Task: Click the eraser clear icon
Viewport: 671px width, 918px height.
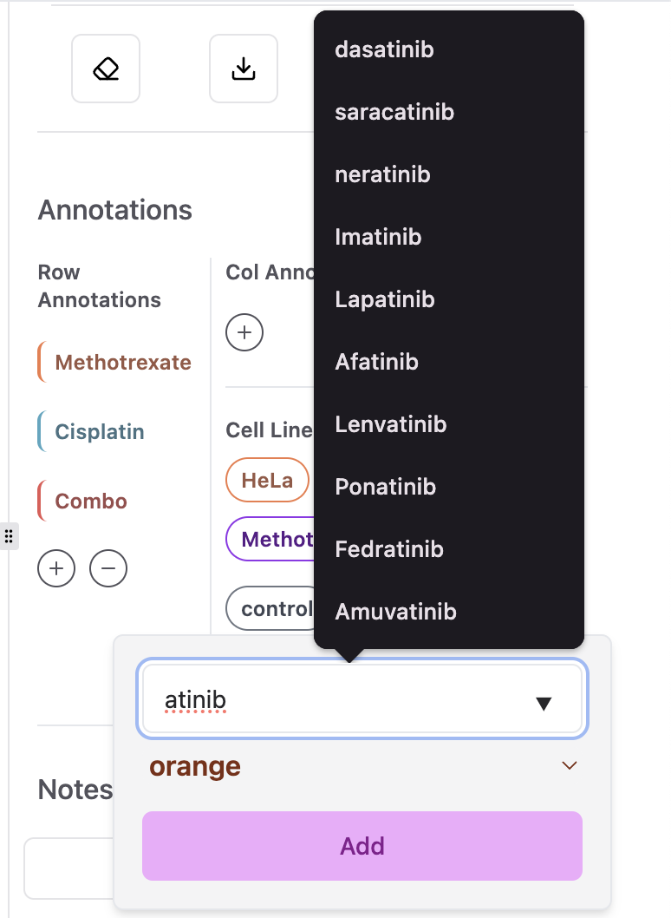Action: 106,69
